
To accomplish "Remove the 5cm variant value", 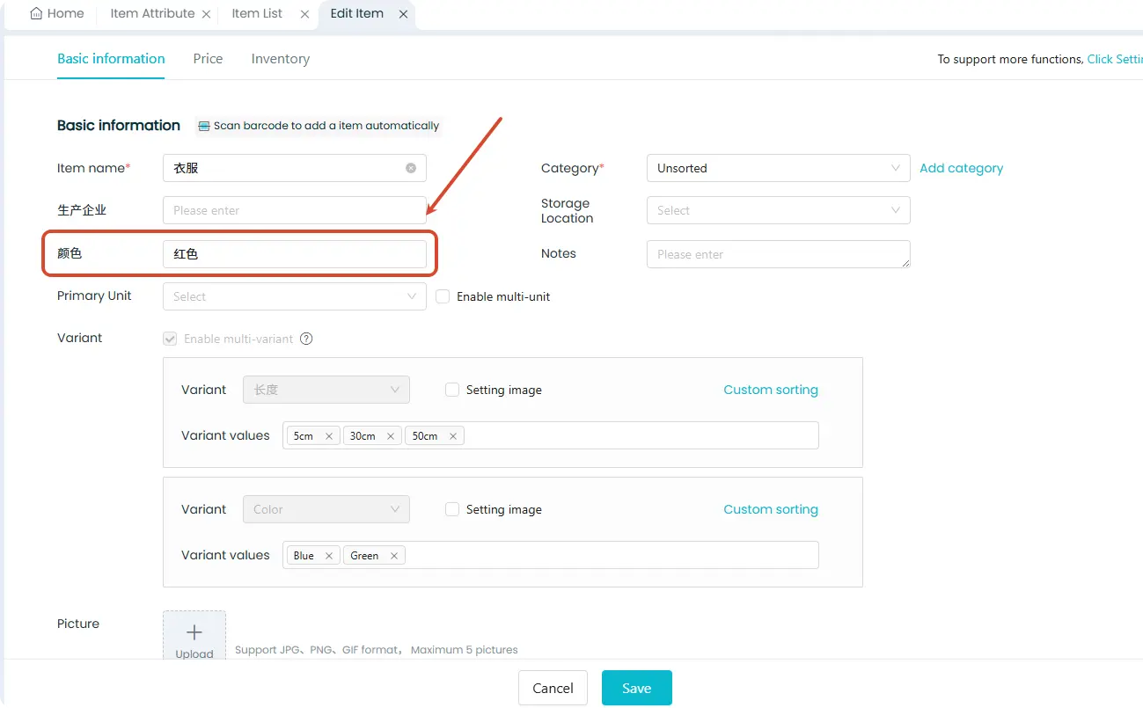I will coord(328,436).
